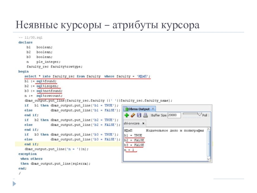The image size is (257, 193).
Task: Save the output using the floppy disk icon
Action: pos(139,115)
